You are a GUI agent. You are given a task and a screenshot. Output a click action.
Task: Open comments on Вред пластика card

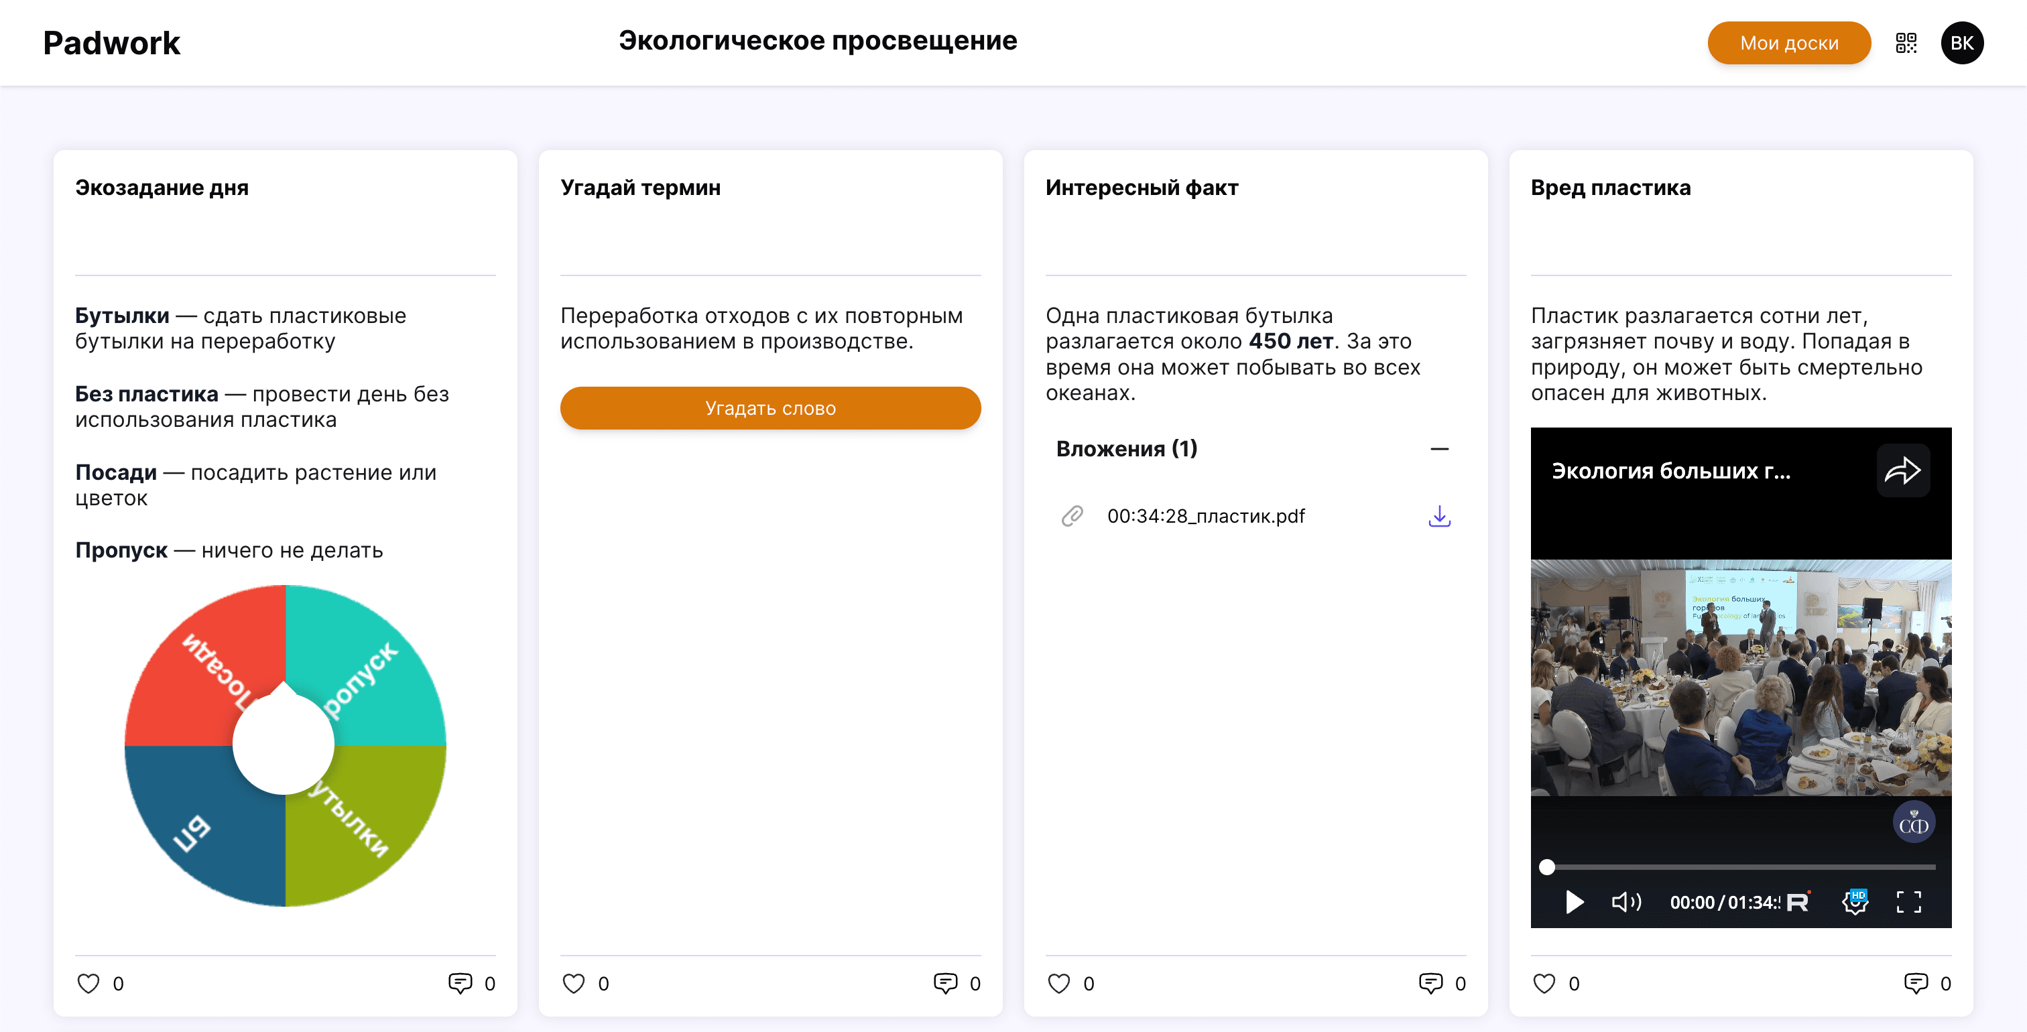click(x=1915, y=982)
